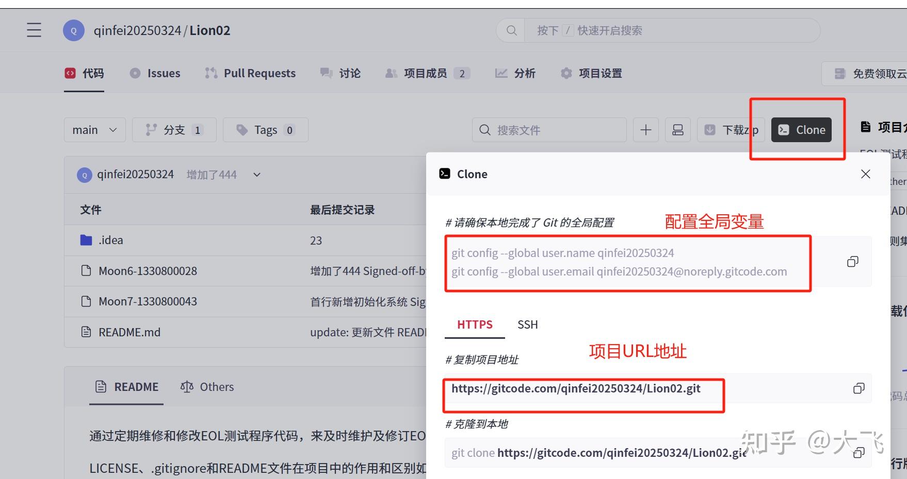Copy the git clone command

(859, 453)
